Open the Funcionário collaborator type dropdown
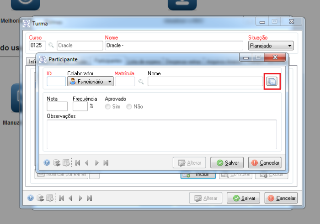The width and height of the screenshot is (320, 224). pos(90,82)
